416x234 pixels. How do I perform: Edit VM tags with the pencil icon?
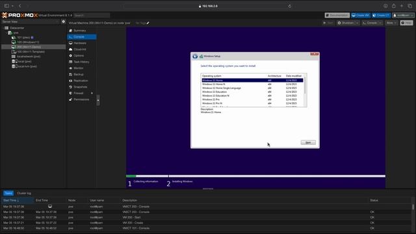tap(148, 23)
